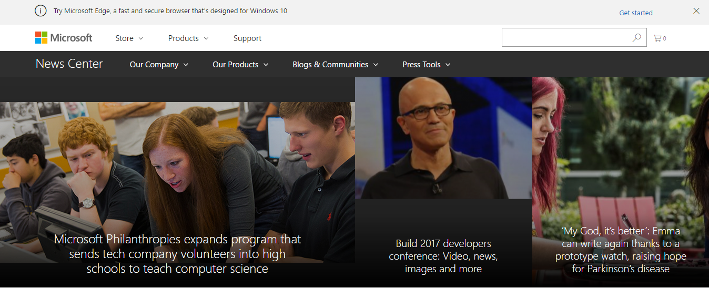709x288 pixels.
Task: Click the search magnifier icon
Action: [x=636, y=38]
